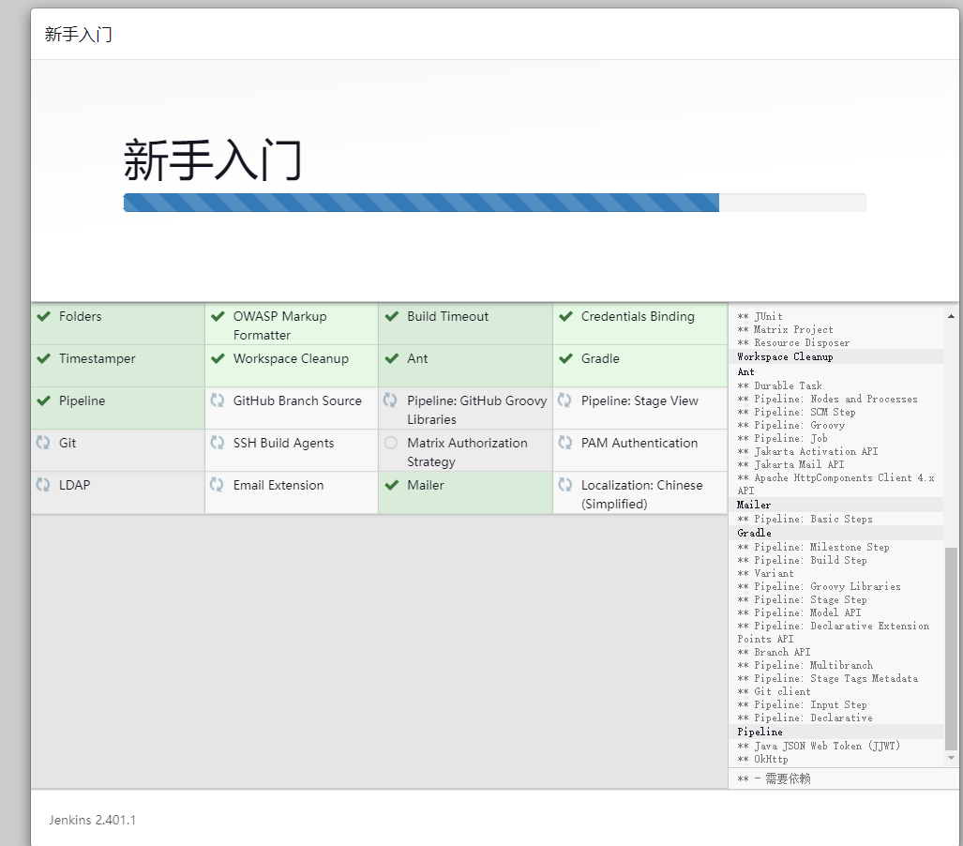Click the Mailer checkmark icon
Screen dimensions: 963x846
click(392, 485)
